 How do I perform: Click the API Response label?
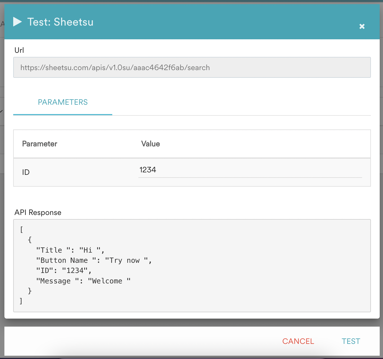(x=38, y=212)
